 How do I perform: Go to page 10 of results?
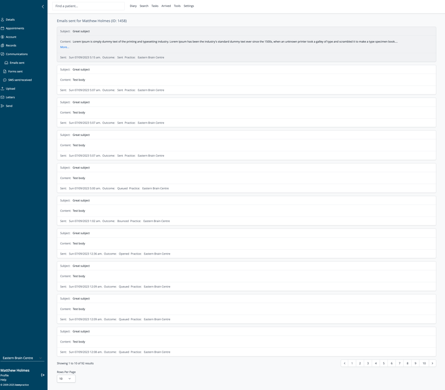[424, 363]
